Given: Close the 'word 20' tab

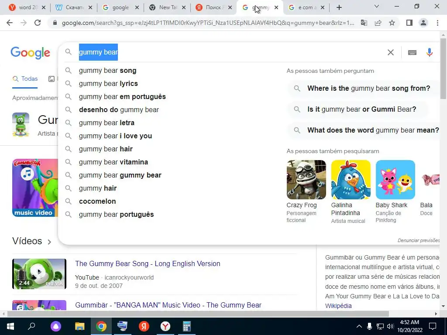Looking at the screenshot, I should [44, 8].
